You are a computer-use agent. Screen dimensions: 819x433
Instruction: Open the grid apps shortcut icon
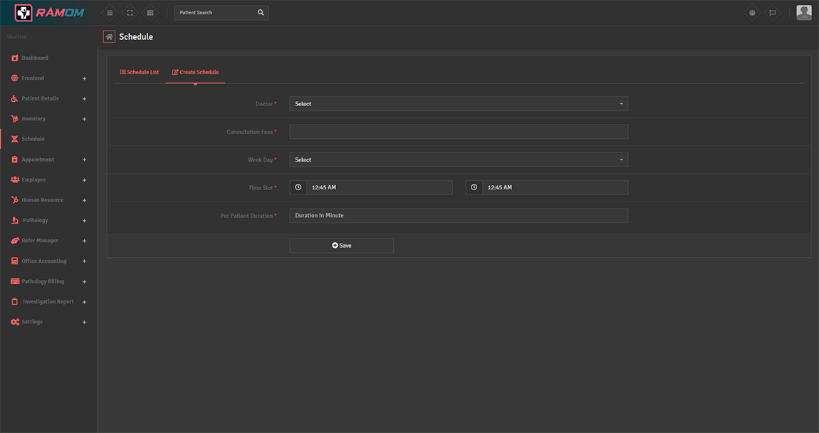tap(150, 13)
